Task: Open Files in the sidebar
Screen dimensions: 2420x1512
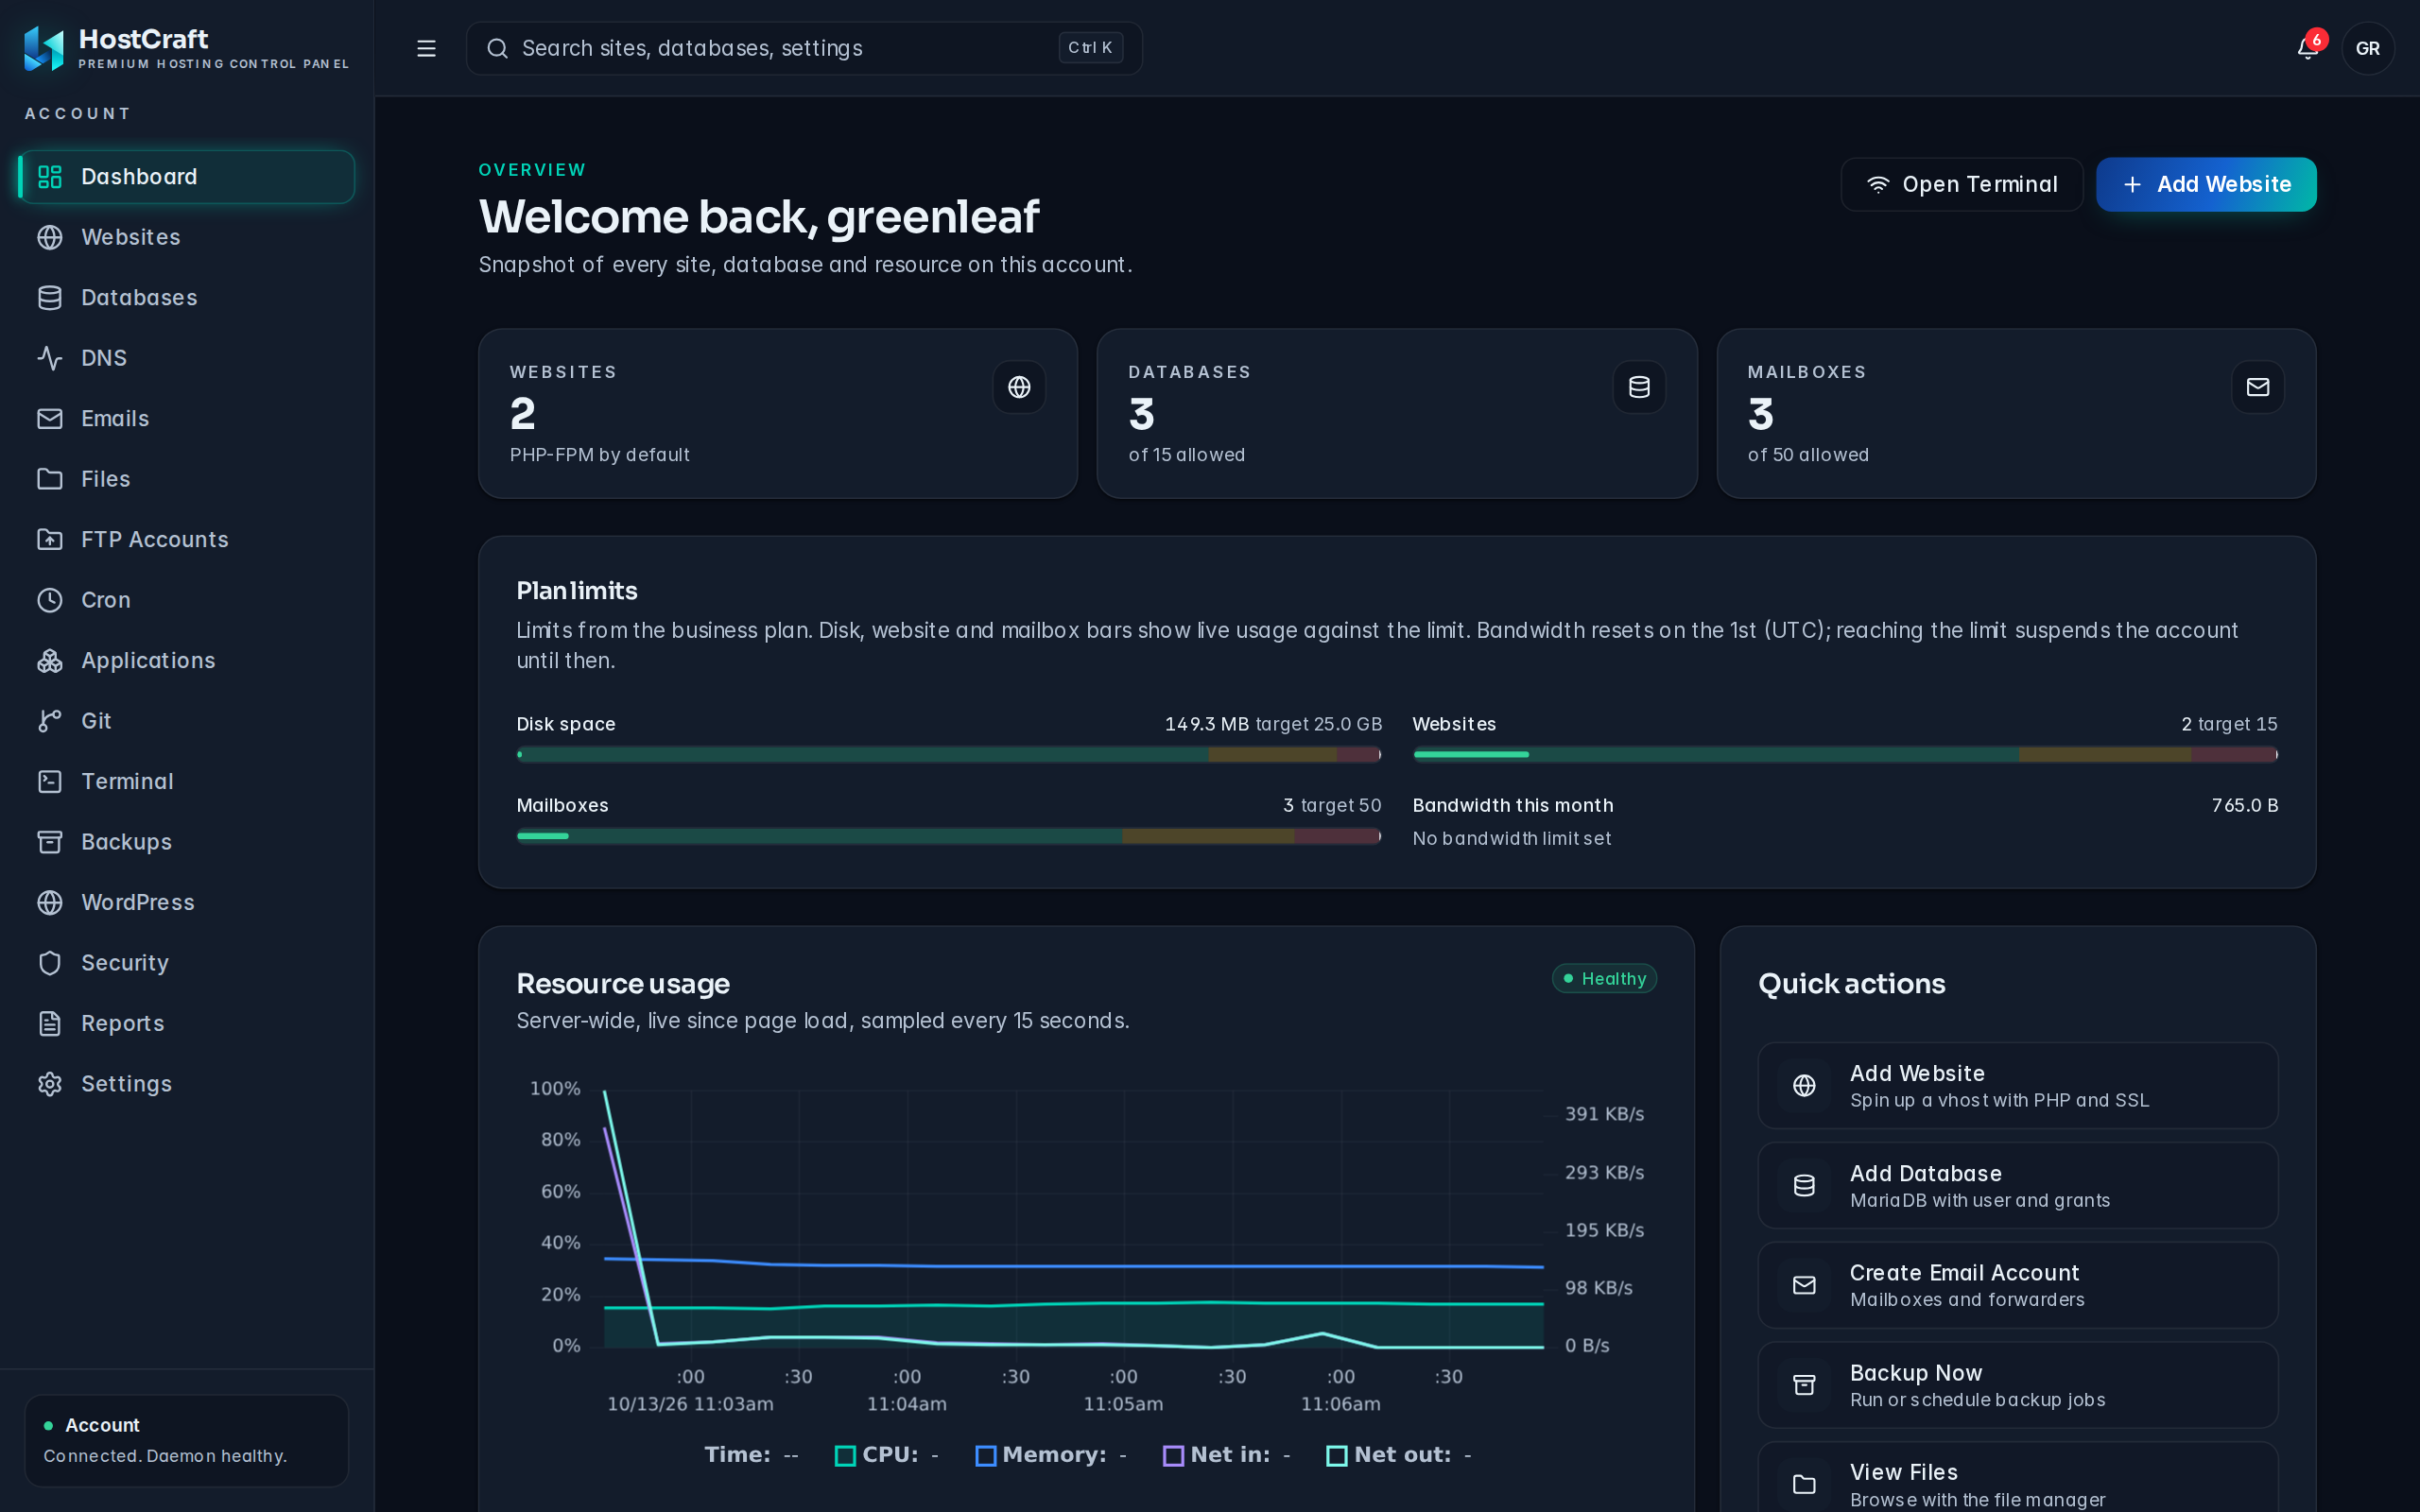Action: click(187, 479)
